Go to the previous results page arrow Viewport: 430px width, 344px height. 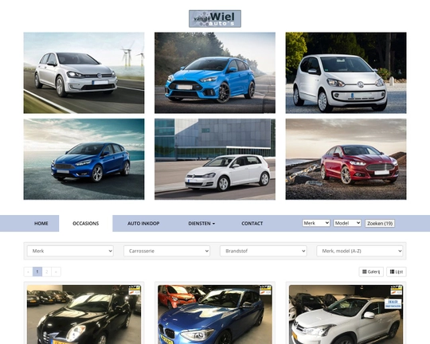point(28,272)
